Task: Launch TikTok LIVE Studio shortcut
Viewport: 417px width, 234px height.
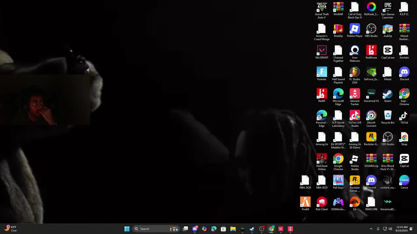Action: pos(355,119)
